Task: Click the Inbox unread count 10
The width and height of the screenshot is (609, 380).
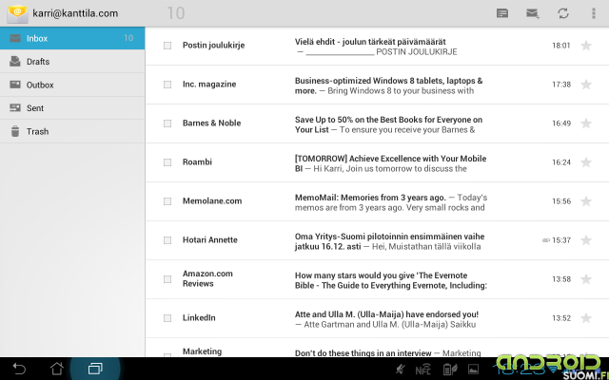Action: 128,38
